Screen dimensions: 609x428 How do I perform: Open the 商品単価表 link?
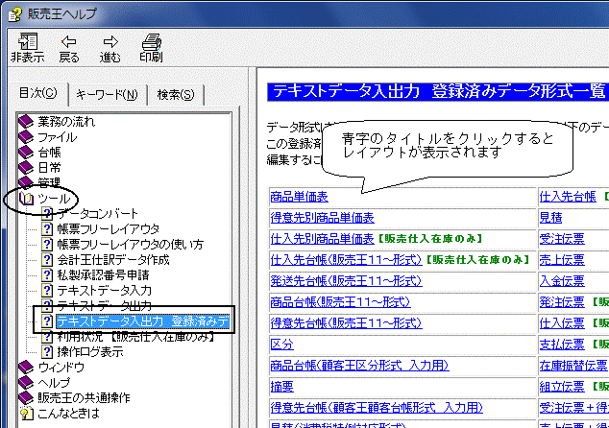pyautogui.click(x=299, y=197)
